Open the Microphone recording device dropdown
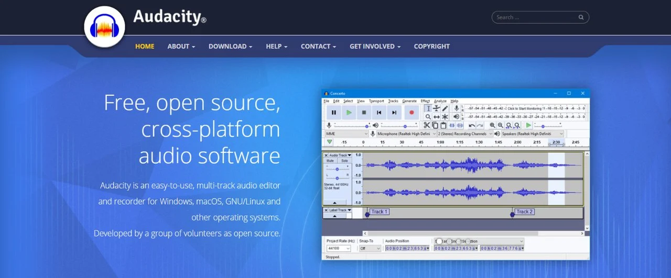 pyautogui.click(x=406, y=134)
